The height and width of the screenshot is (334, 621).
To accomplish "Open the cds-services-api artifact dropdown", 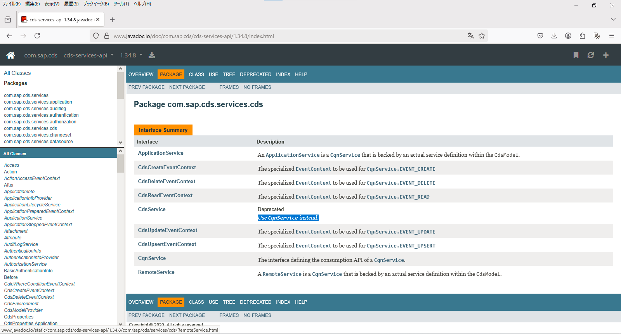I will [x=88, y=55].
